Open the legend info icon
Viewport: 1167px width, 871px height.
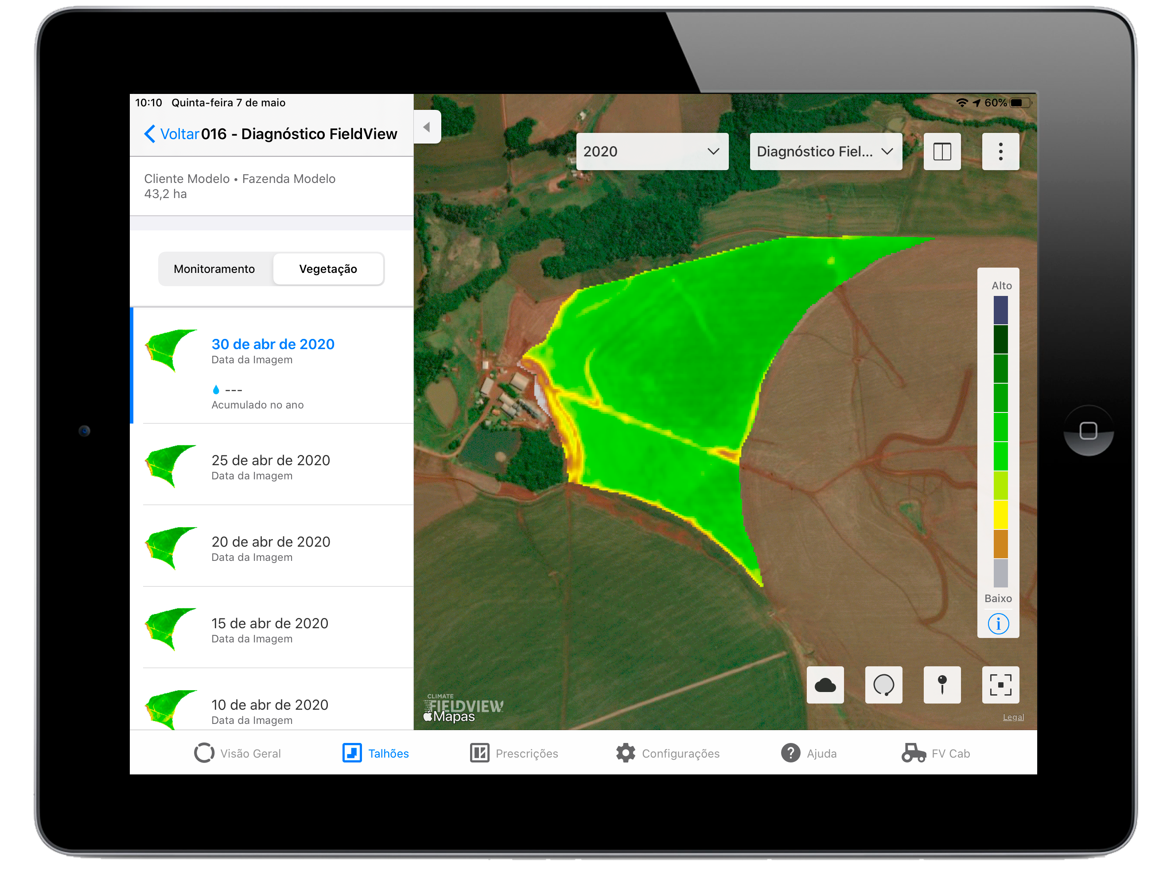pos(998,624)
